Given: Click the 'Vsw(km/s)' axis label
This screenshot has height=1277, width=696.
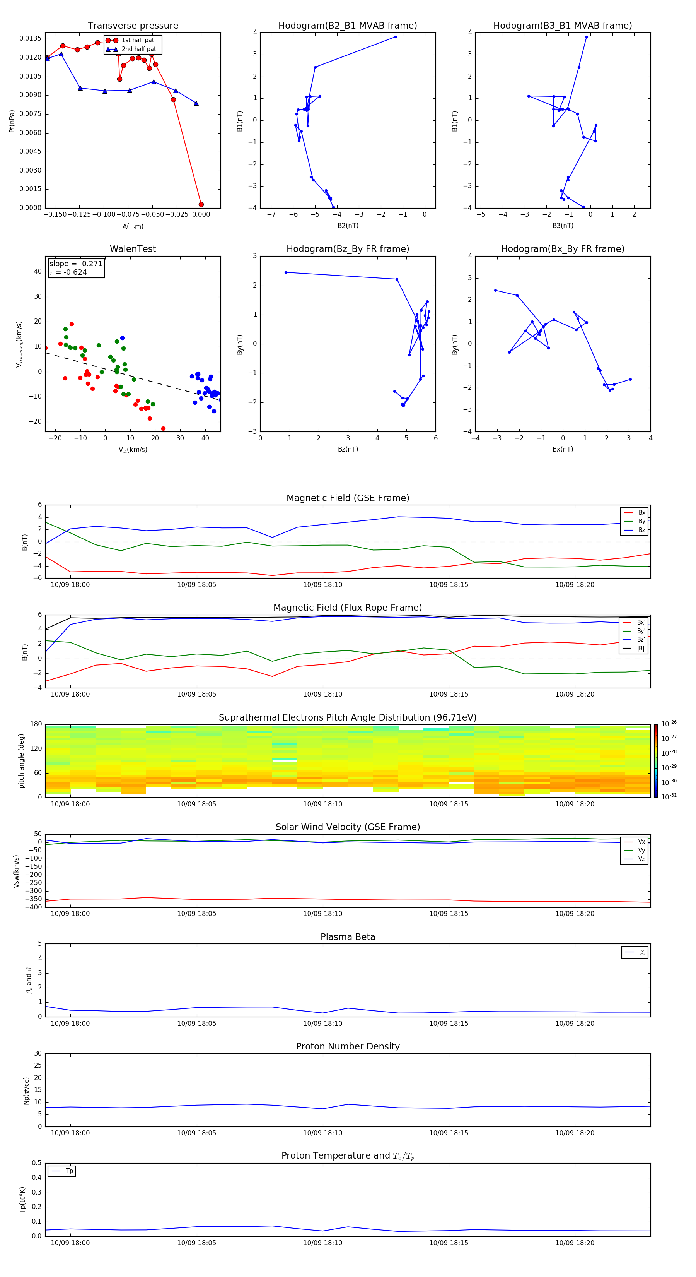Looking at the screenshot, I should [x=16, y=871].
